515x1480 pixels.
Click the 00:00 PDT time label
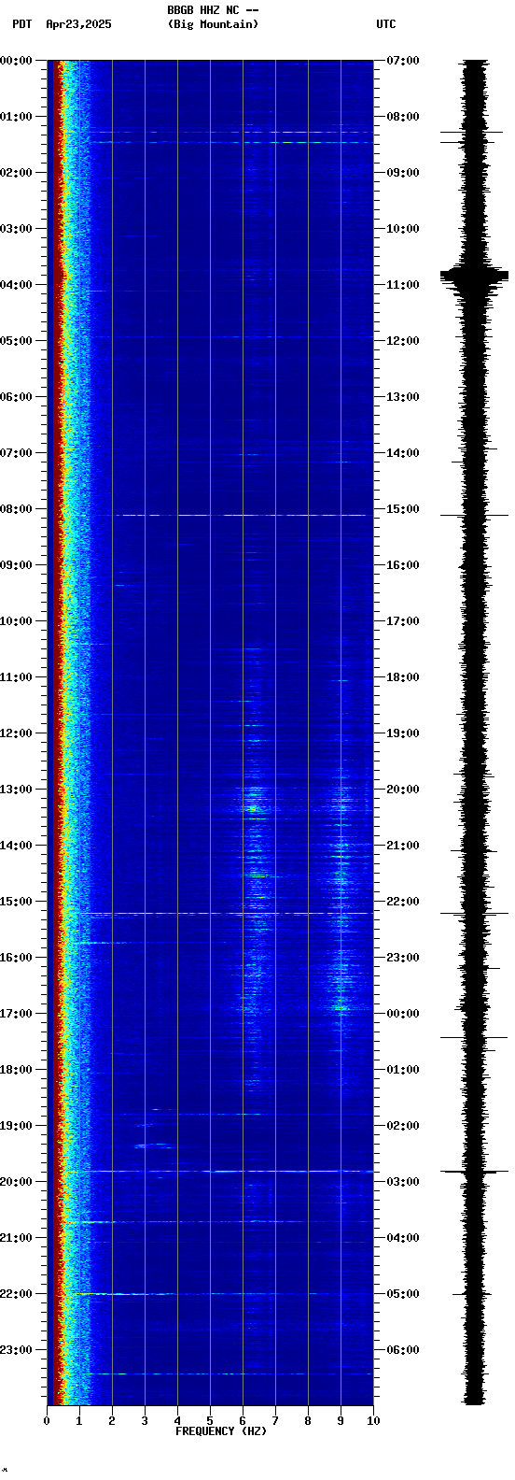click(x=16, y=61)
